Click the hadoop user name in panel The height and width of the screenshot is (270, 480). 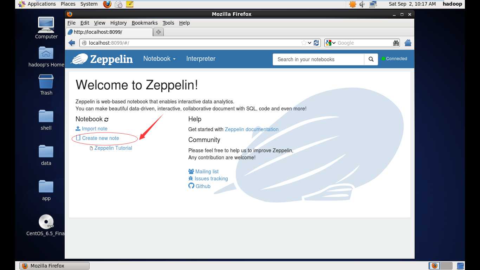point(452,4)
